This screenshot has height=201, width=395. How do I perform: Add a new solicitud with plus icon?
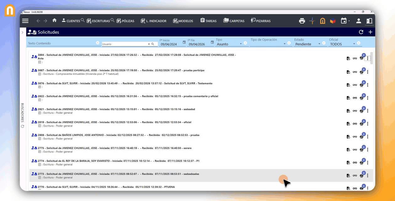click(370, 32)
